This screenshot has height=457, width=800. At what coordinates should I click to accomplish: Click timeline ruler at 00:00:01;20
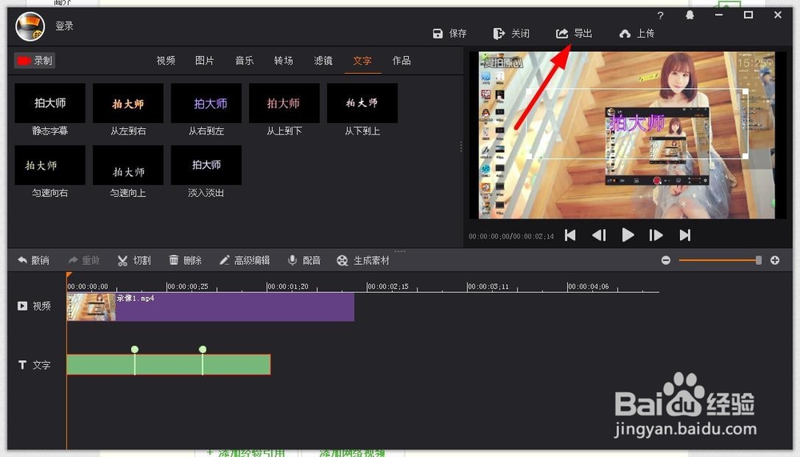click(x=288, y=287)
